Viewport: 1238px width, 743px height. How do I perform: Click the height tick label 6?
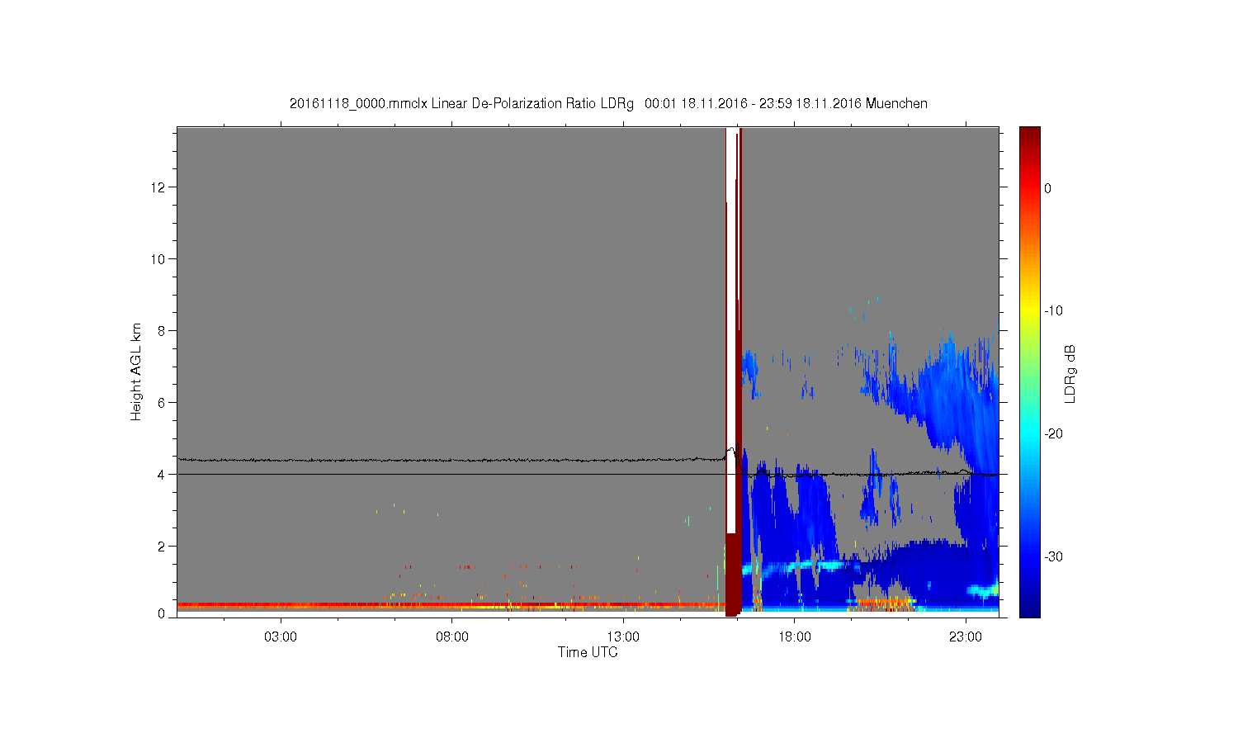pyautogui.click(x=163, y=403)
